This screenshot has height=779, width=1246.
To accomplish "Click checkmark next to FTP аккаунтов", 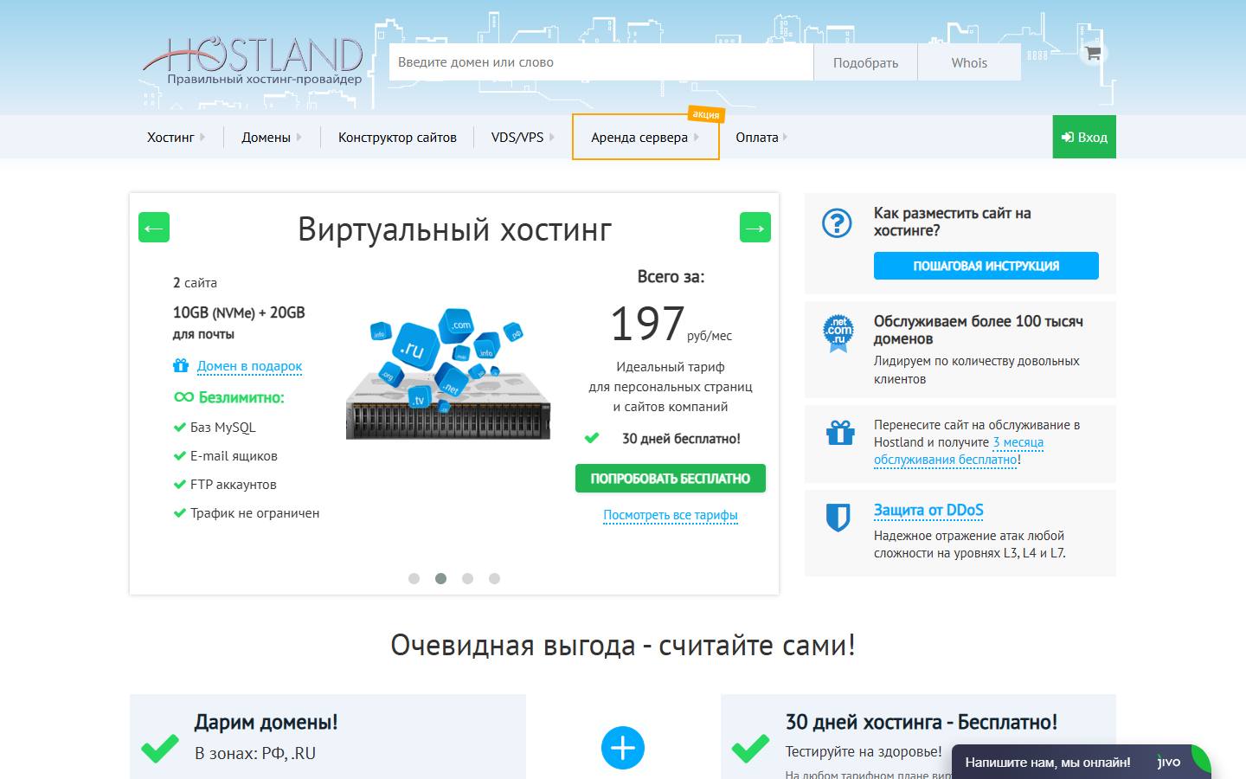I will point(180,484).
